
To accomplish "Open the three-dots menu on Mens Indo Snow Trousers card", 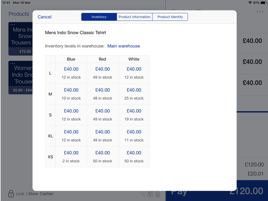I will click(x=13, y=25).
